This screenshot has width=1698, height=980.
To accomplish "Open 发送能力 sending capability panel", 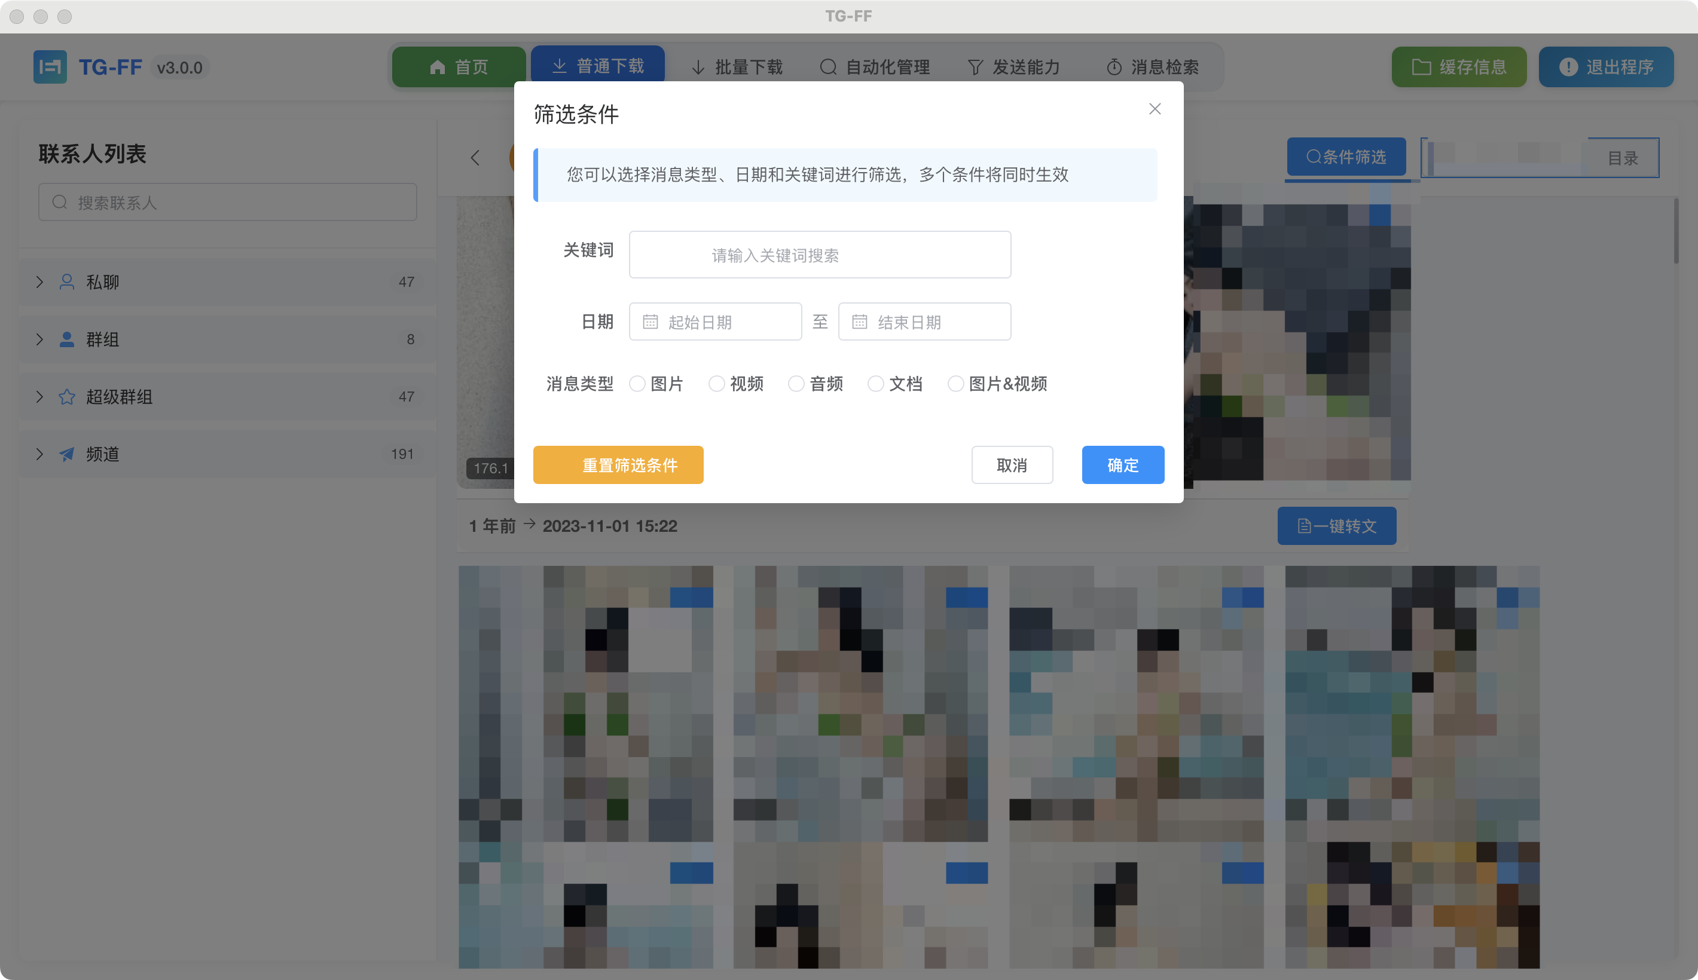I will (x=1013, y=67).
